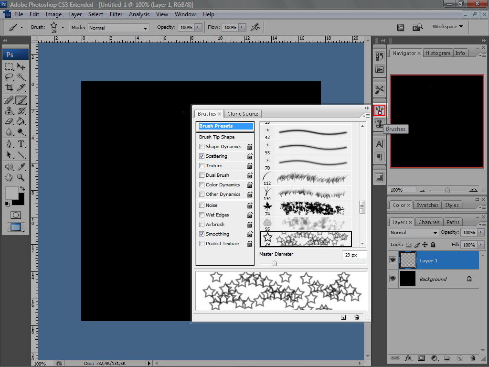Open Brush Tip Shape settings
Image resolution: width=489 pixels, height=367 pixels.
click(217, 137)
